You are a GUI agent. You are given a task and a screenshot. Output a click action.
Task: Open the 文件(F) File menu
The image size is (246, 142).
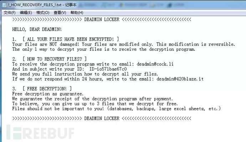click(10, 13)
